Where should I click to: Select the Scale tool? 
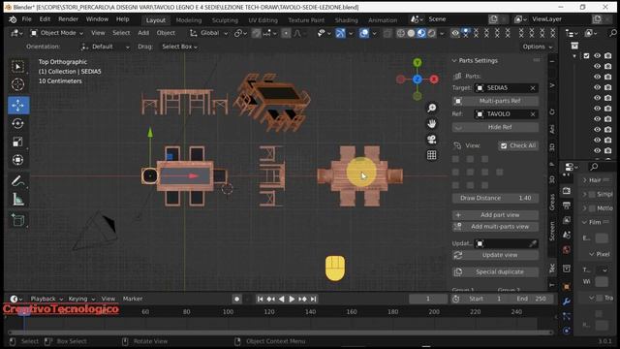coord(17,142)
